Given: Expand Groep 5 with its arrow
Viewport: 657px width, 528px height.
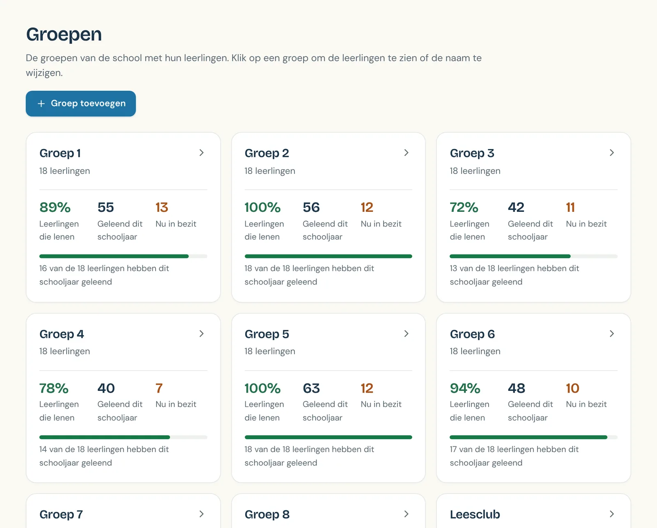Looking at the screenshot, I should pos(406,334).
